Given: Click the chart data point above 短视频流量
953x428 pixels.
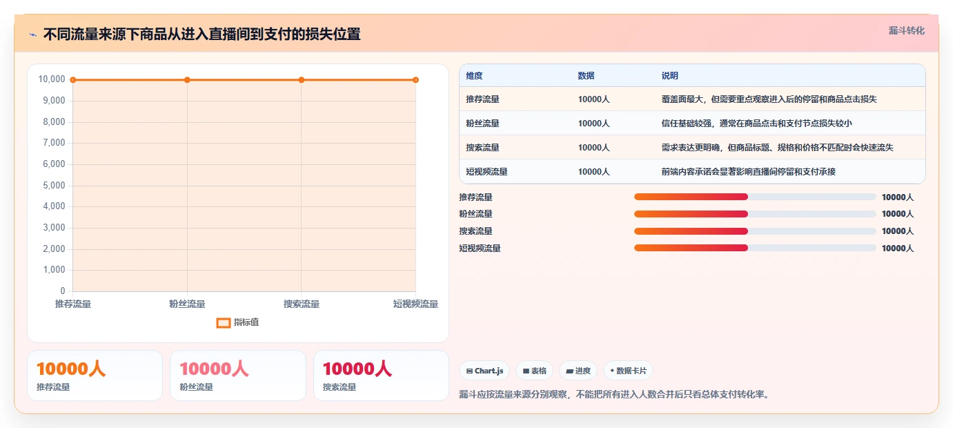Looking at the screenshot, I should pyautogui.click(x=415, y=80).
